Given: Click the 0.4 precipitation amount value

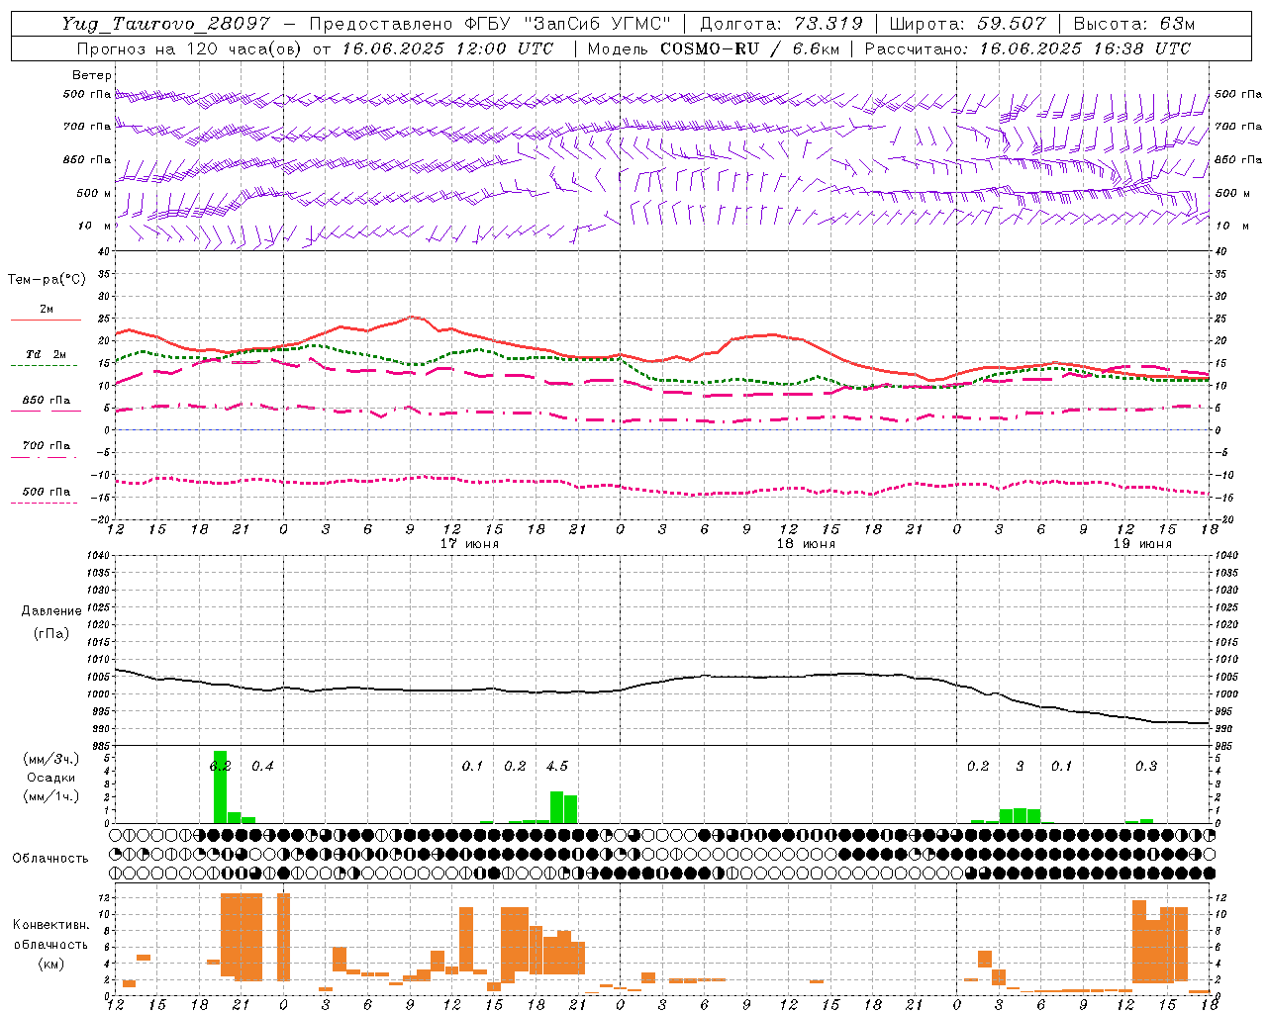Looking at the screenshot, I should pyautogui.click(x=262, y=766).
